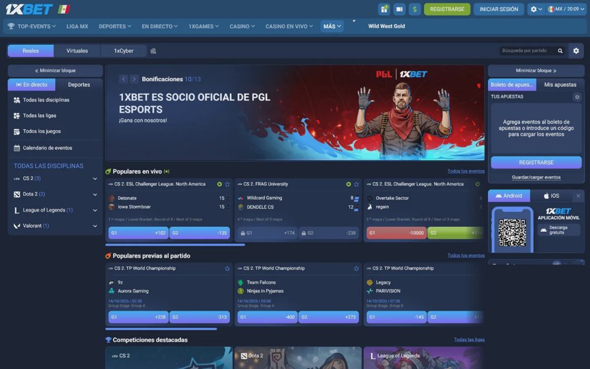Star the 9z vs Aurora Gaming match
Screen dimensions: 590x369
pyautogui.click(x=227, y=269)
